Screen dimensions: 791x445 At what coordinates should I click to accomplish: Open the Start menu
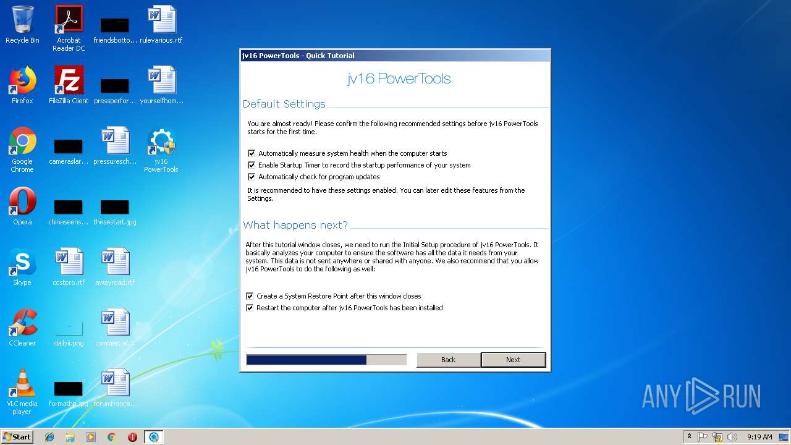tap(17, 437)
